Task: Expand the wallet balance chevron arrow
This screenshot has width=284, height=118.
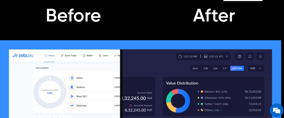Action: 227,56
